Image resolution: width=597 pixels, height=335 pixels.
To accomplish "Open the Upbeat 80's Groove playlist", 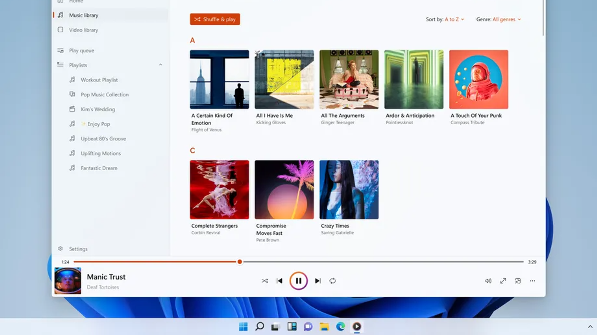I will point(103,138).
